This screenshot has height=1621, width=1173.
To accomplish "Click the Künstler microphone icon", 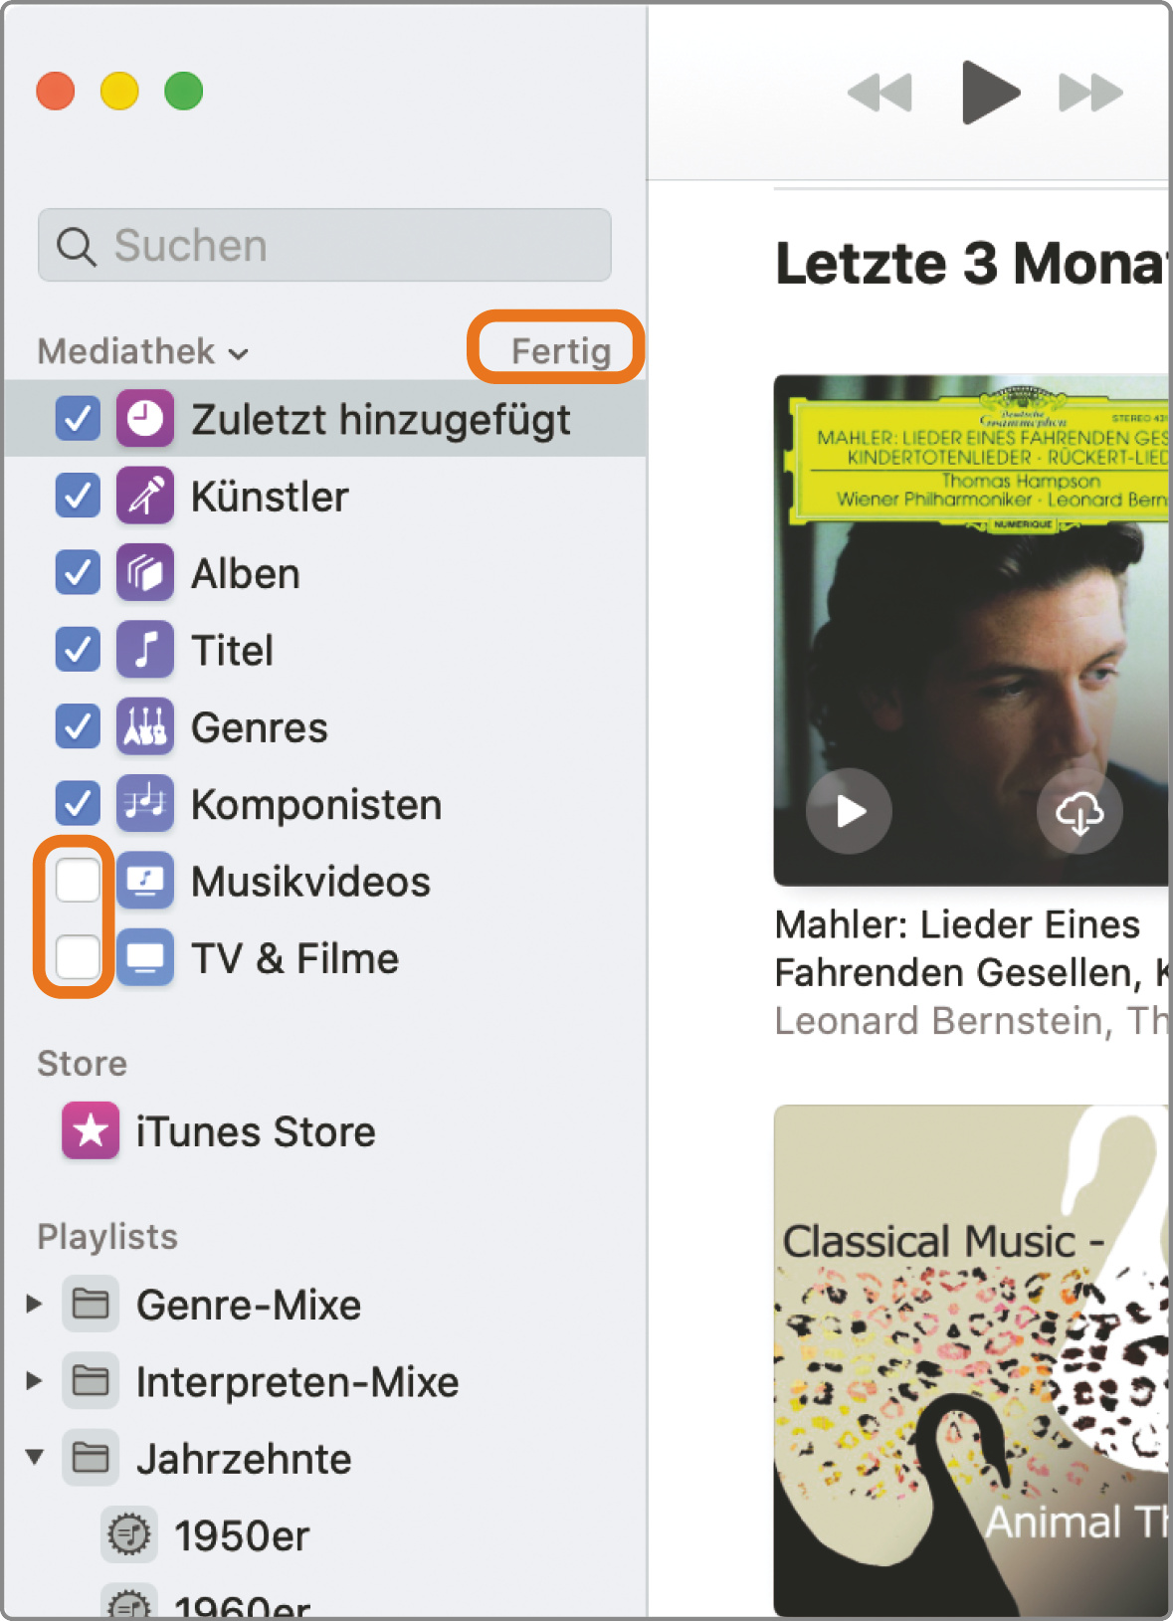I will click(145, 496).
